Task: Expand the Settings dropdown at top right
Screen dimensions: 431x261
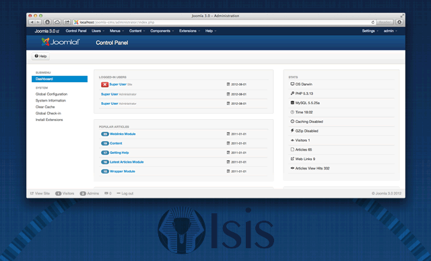Action: pyautogui.click(x=370, y=31)
